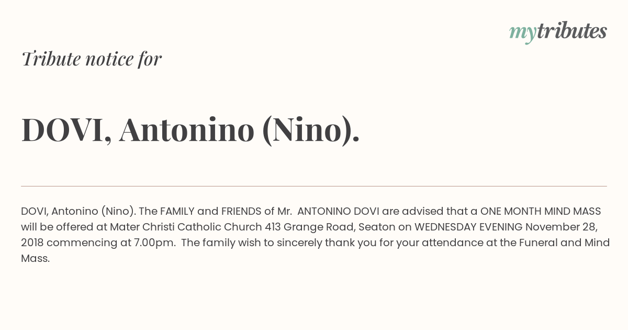This screenshot has width=628, height=330.
Task: Click the mytributes logo
Action: point(558,32)
